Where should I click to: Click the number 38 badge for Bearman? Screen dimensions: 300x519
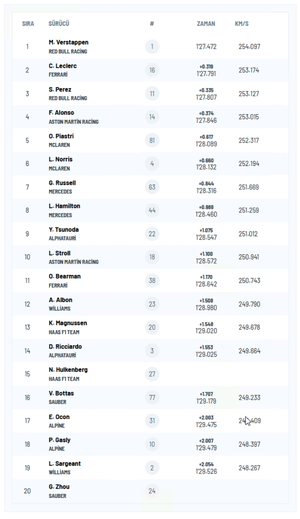[x=152, y=280]
